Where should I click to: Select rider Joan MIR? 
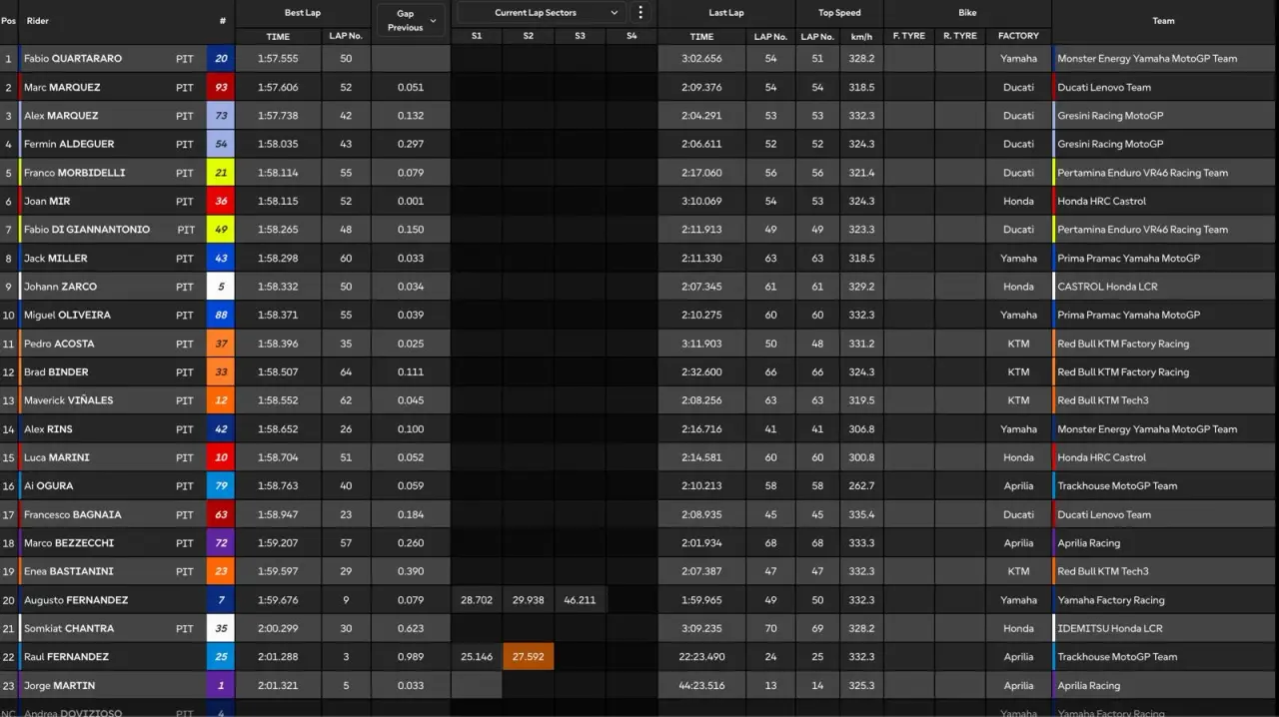47,201
